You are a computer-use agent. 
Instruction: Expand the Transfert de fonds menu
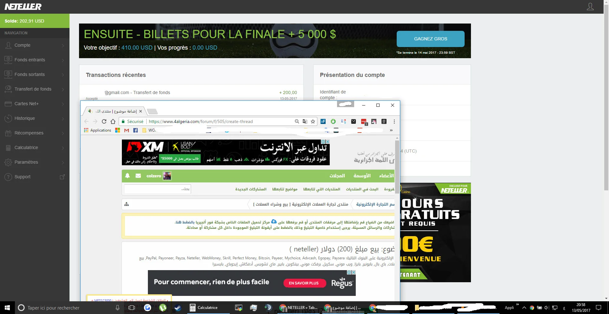coord(34,89)
